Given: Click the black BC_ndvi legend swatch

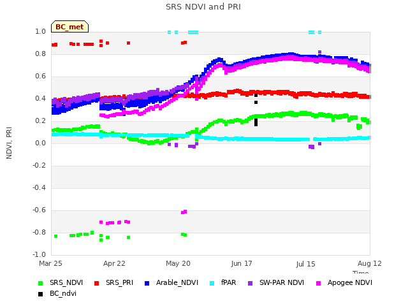Looking at the screenshot, I should click(x=40, y=295).
